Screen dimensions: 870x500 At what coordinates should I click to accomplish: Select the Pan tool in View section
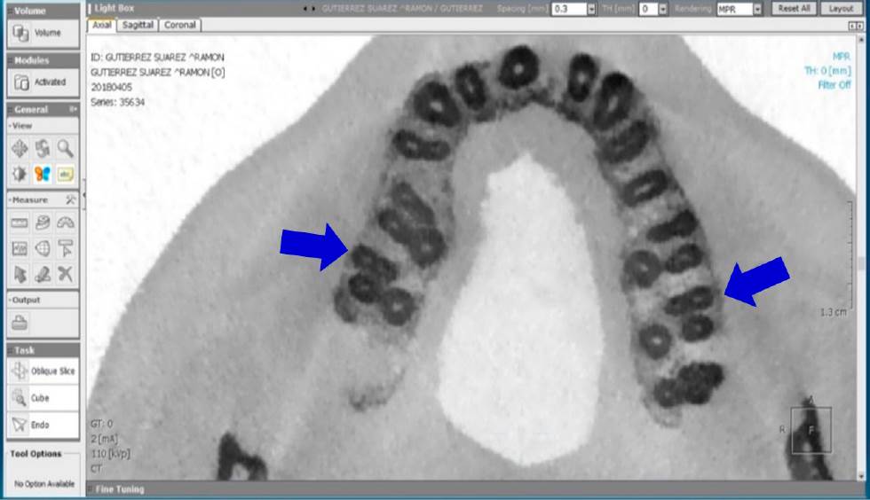coord(20,149)
